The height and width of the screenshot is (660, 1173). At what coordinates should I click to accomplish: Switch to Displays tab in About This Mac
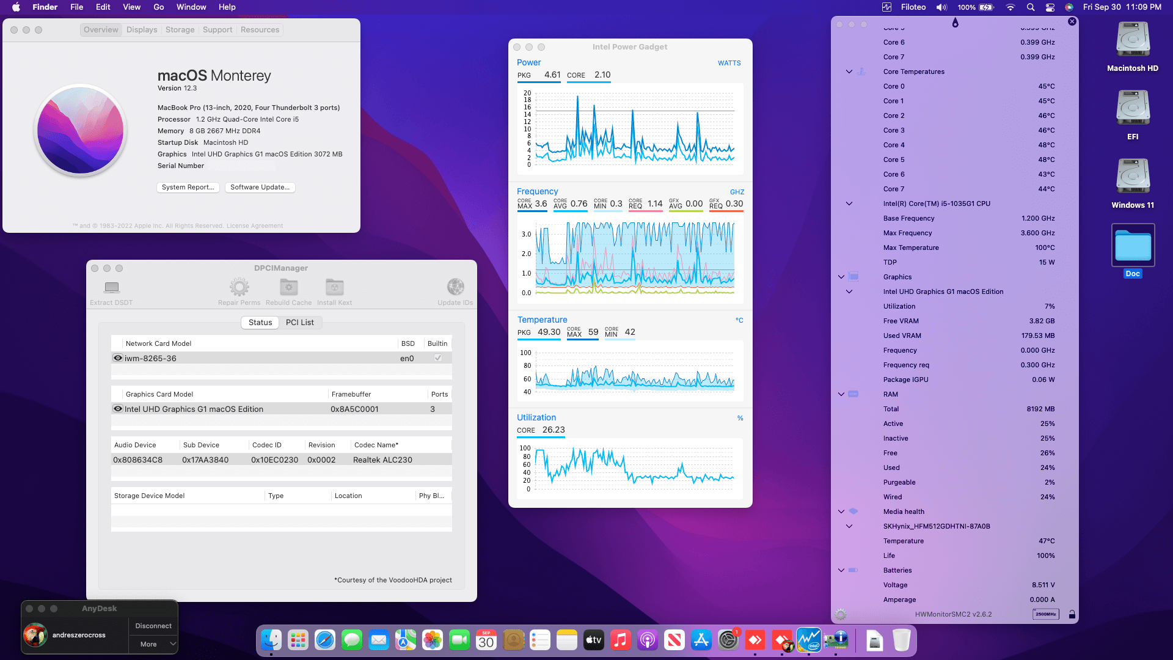click(142, 29)
